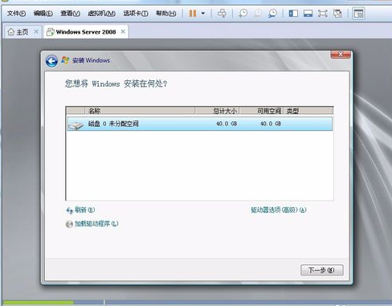Image resolution: width=392 pixels, height=306 pixels.
Task: Click the console view icon
Action: (358, 13)
